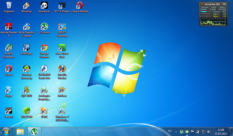The image size is (233, 136).
Task: Launch Shareman from the desktop
Action: (x=44, y=6)
